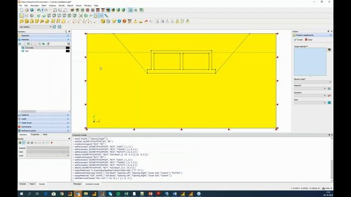Open the Viewer menu

coord(78,5)
